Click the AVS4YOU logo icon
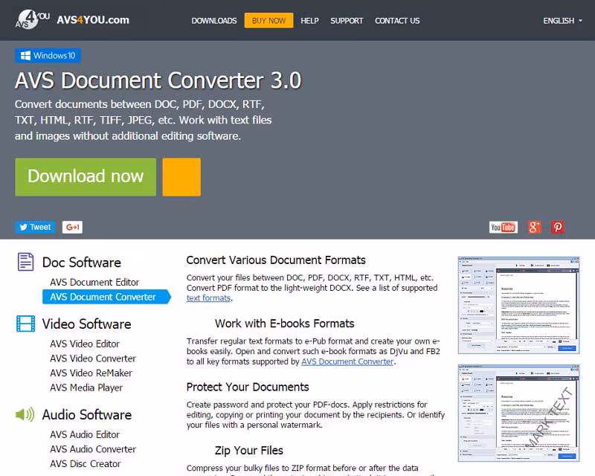Viewport: 595px width, 476px height. click(x=33, y=19)
